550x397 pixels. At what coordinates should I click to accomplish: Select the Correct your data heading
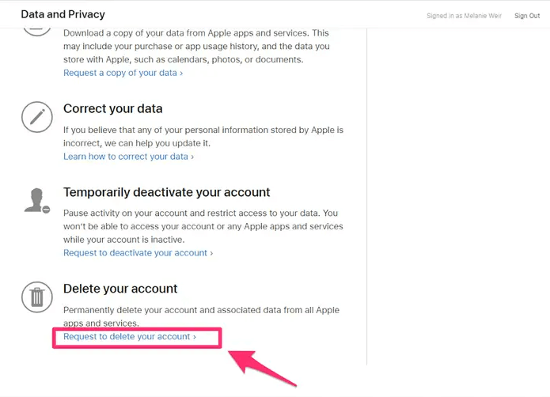tap(113, 108)
